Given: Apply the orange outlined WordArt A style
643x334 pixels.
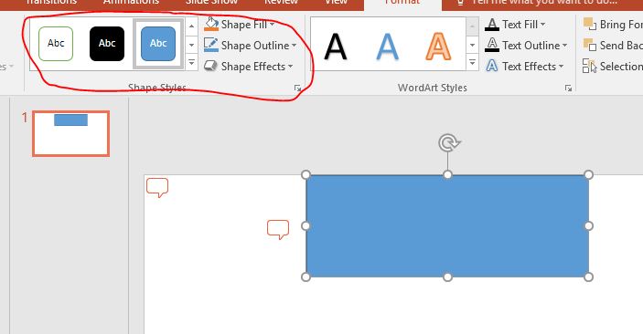Looking at the screenshot, I should pos(438,47).
